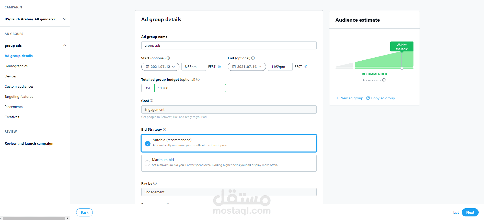Viewport: 484px width, 220px height.
Task: Open Targeting features sidebar item
Action: click(x=19, y=97)
